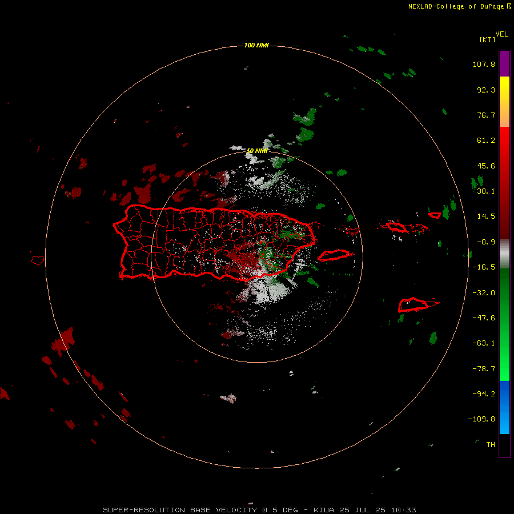Click the 50 NMI range ring label

point(257,151)
